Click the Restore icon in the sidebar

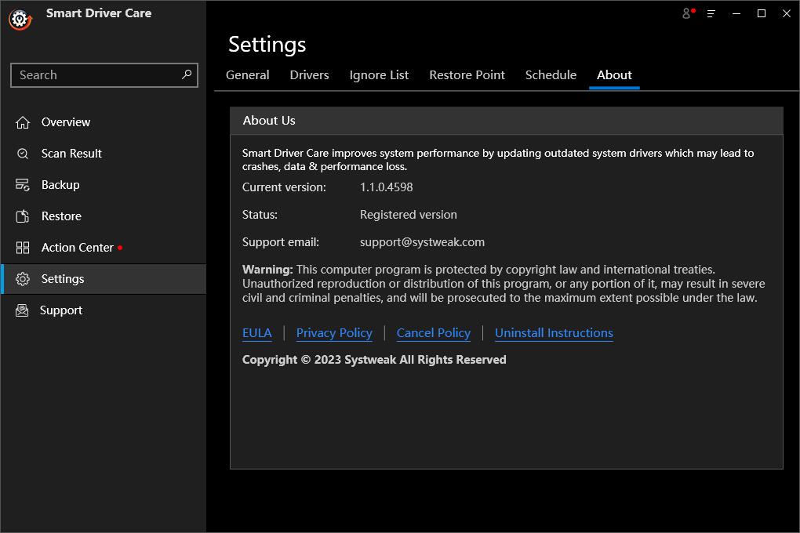pos(23,216)
